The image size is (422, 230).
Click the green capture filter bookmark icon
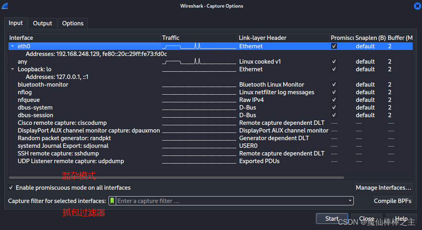coord(112,201)
